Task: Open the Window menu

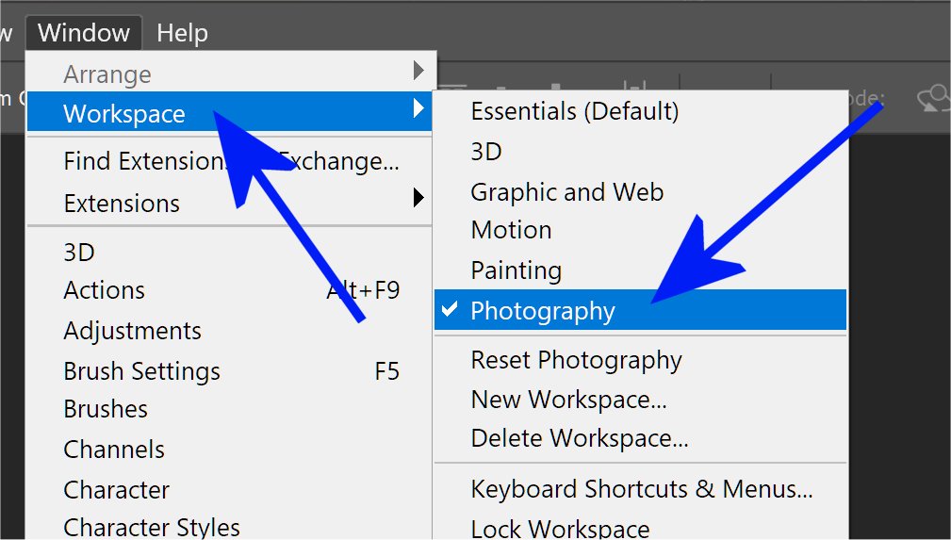Action: click(84, 33)
